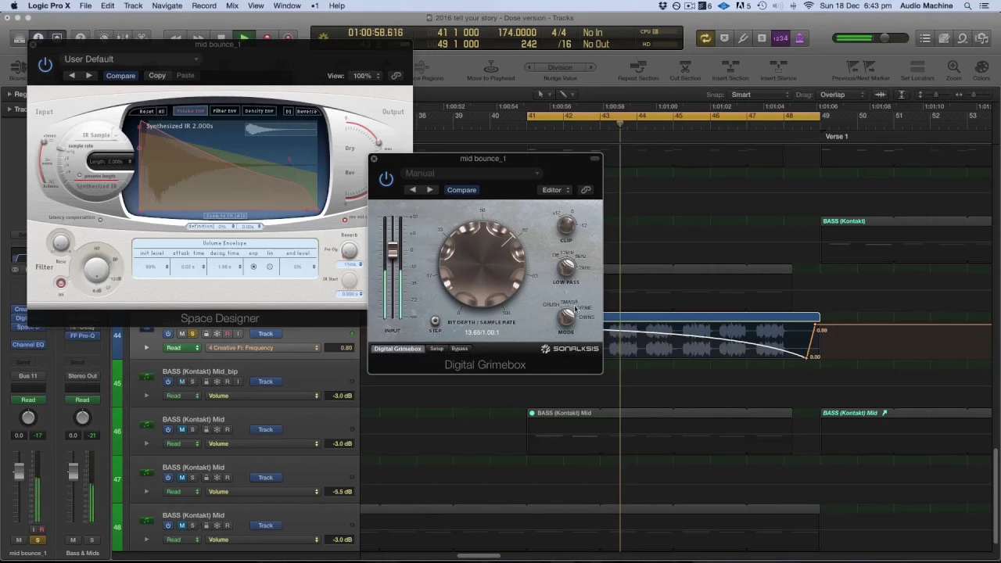The width and height of the screenshot is (1001, 563).
Task: Click the link icon in Space Designer header
Action: [x=396, y=76]
